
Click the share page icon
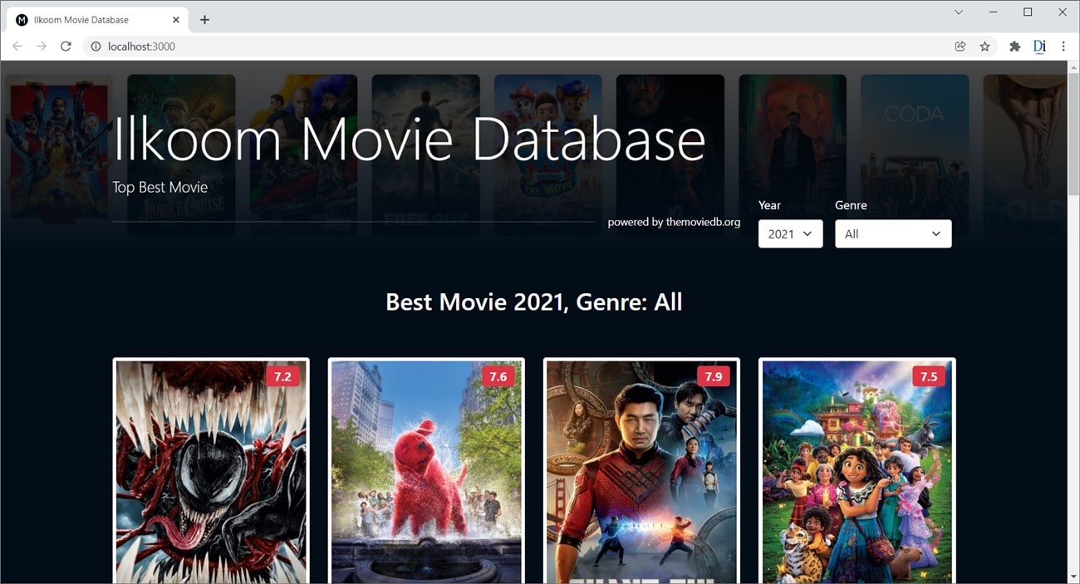point(960,47)
